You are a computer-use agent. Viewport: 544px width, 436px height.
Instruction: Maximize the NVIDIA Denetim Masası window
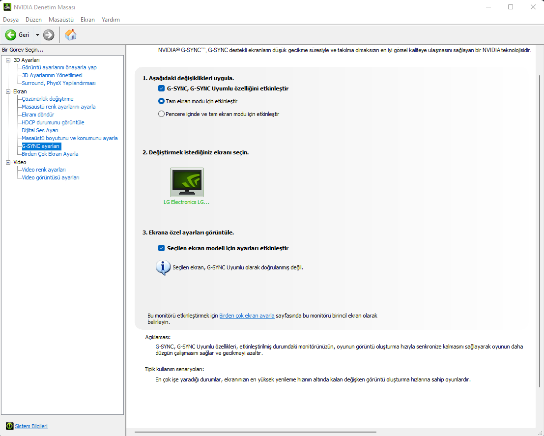[x=511, y=7]
